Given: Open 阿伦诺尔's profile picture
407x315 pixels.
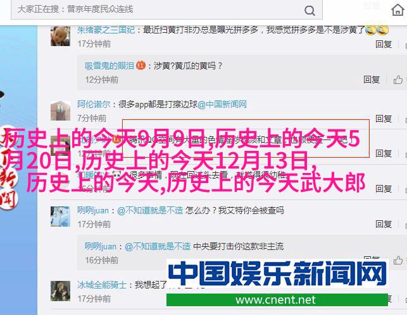Looking at the screenshot, I should pyautogui.click(x=60, y=110).
